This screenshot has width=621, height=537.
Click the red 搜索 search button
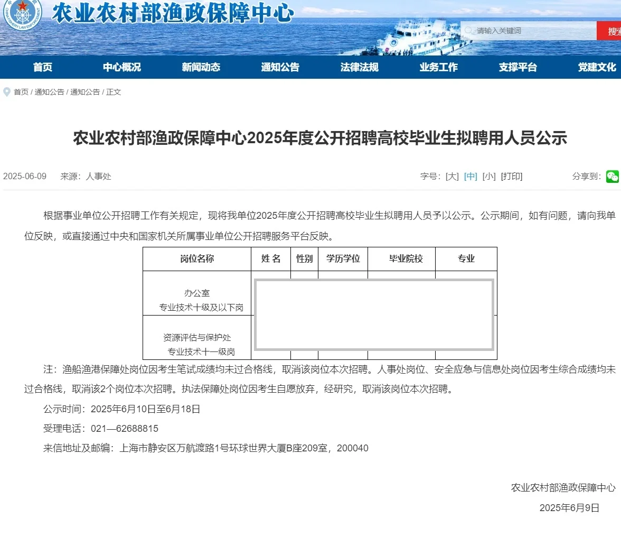609,31
